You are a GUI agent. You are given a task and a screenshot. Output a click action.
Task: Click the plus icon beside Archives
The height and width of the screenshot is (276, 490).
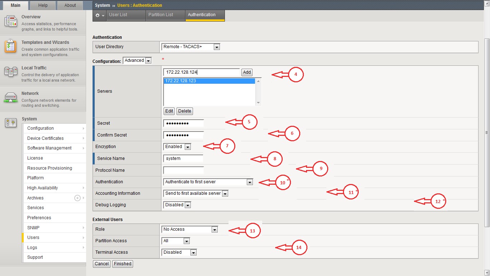pos(77,198)
